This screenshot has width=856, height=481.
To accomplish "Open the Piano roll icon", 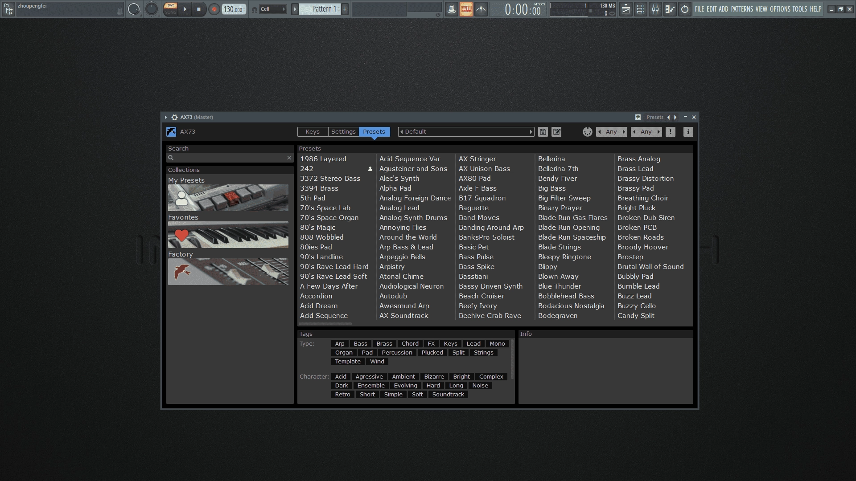I will click(x=670, y=9).
